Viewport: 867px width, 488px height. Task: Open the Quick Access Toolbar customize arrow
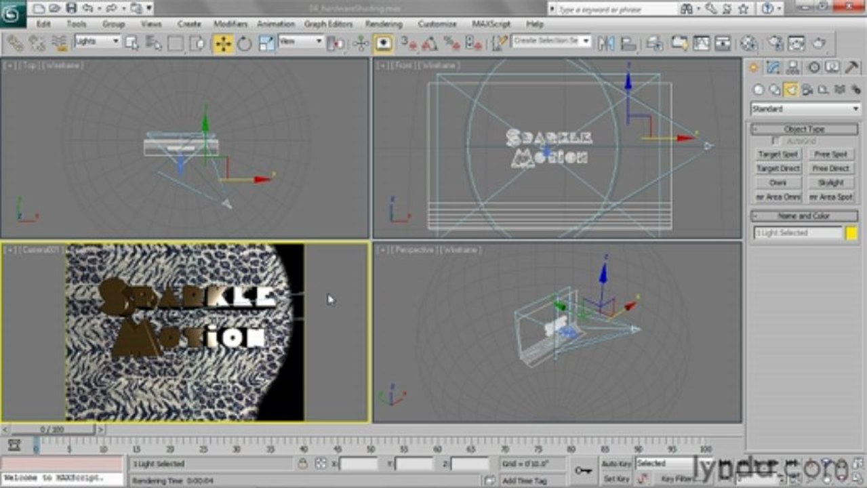[x=148, y=8]
